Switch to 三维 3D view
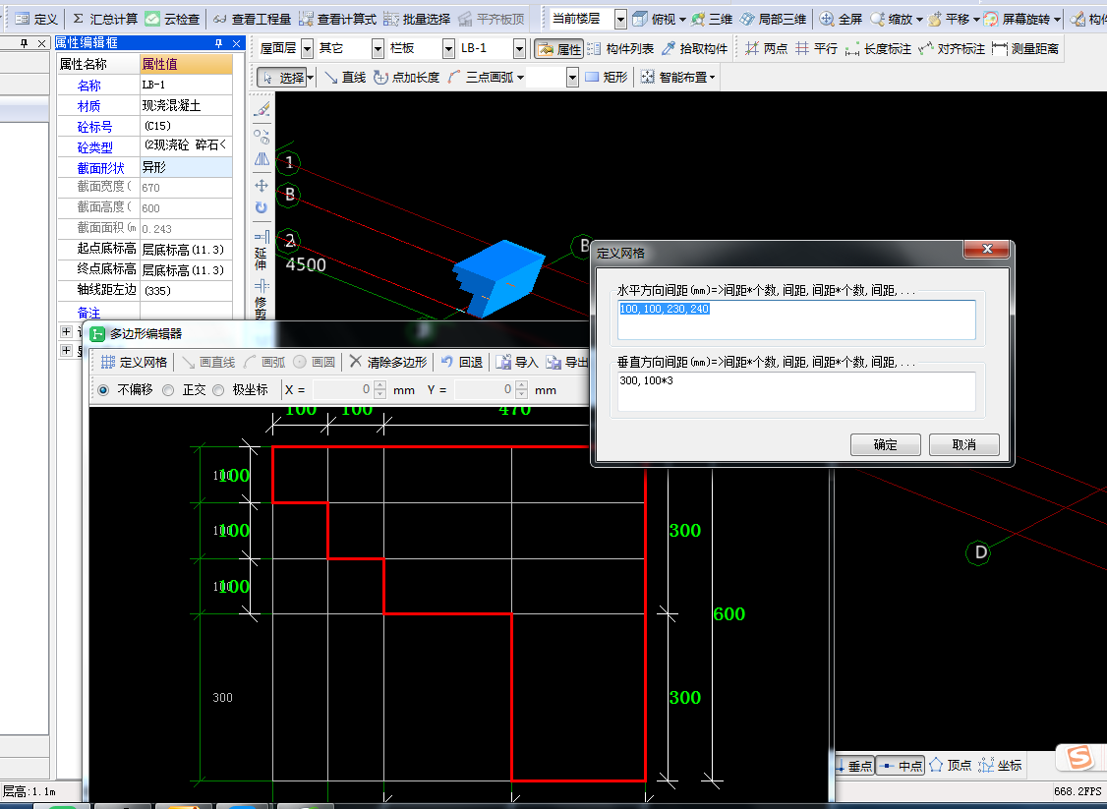 coord(712,19)
